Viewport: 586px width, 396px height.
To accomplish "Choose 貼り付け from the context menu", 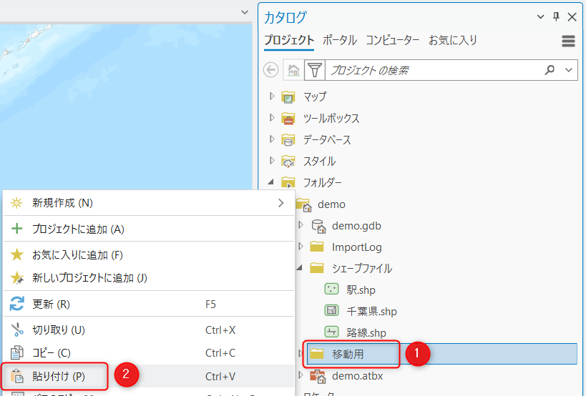I will click(x=59, y=376).
